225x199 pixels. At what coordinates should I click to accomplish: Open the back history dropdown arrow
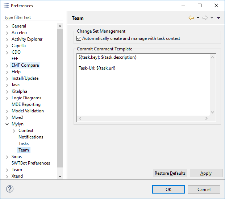point(198,18)
